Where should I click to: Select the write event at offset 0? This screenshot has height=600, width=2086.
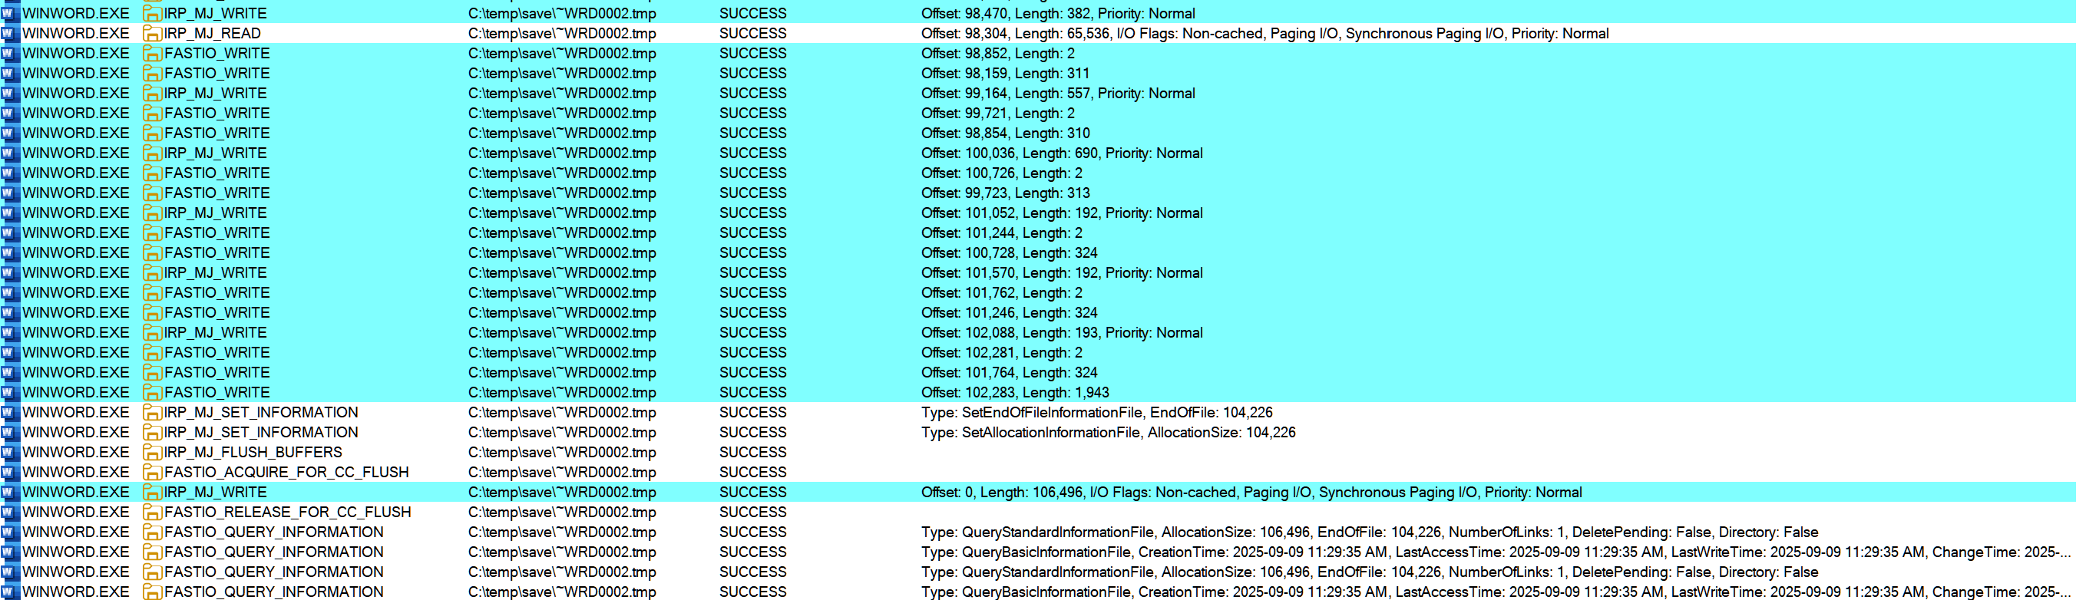pyautogui.click(x=1251, y=493)
